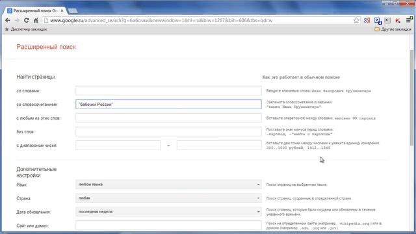This screenshot has height=234, width=416.
Task: Open Диспетчер закладок bookmark manager
Action: (x=26, y=29)
